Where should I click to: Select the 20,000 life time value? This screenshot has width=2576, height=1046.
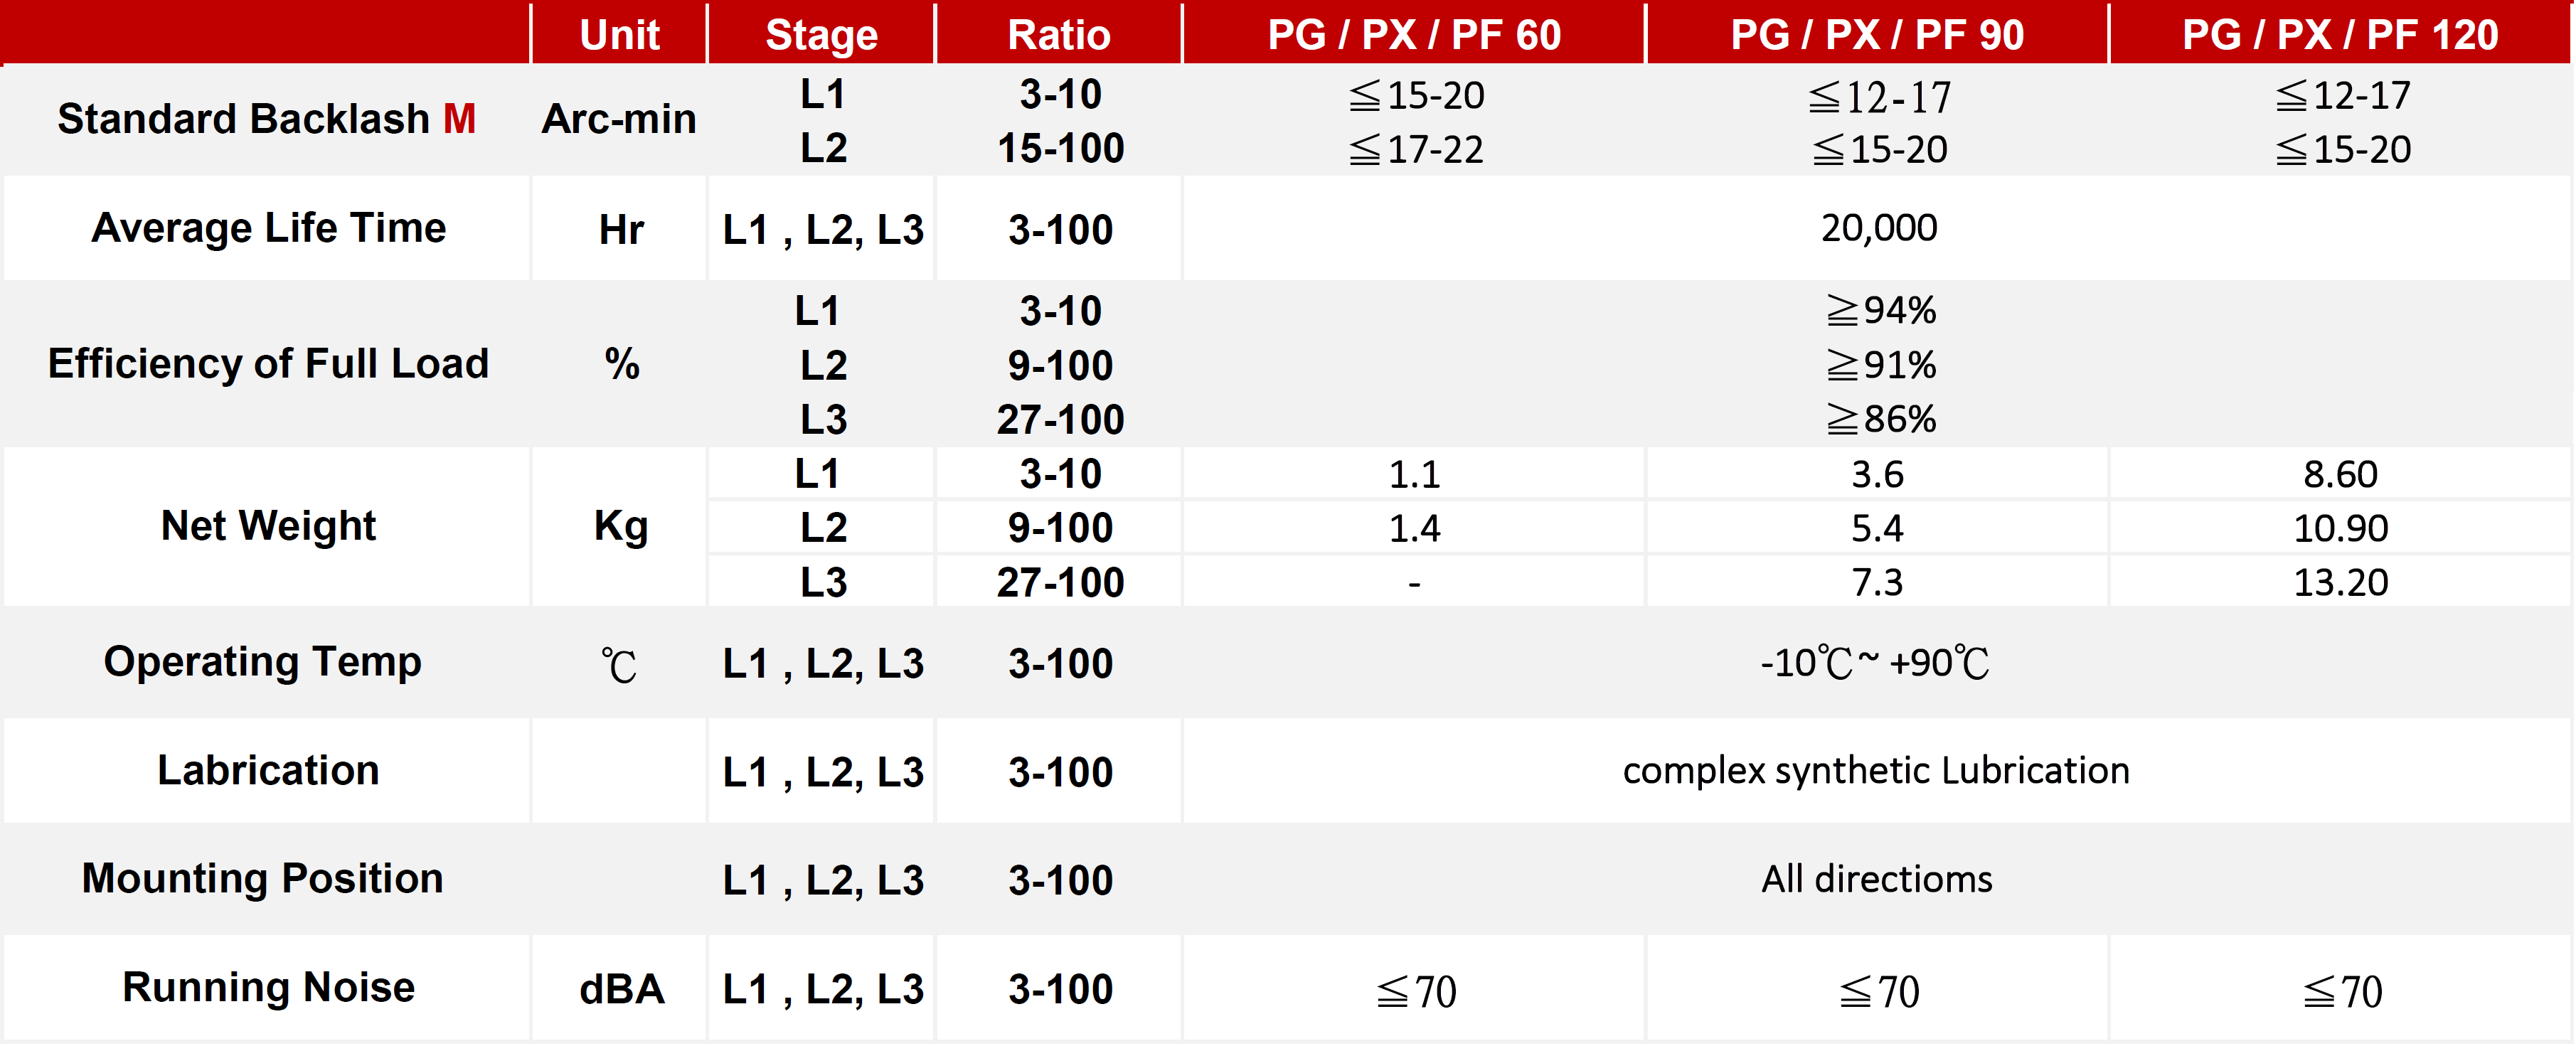pyautogui.click(x=1878, y=228)
